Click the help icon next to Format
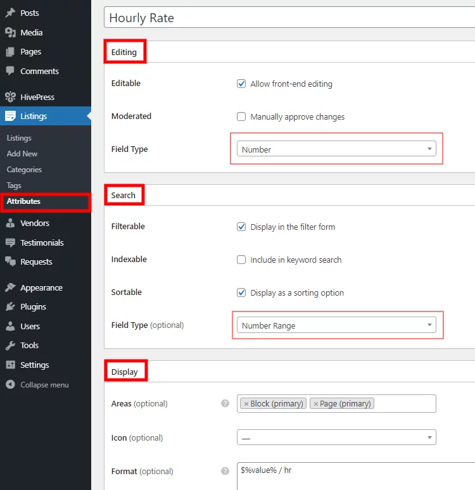 225,471
